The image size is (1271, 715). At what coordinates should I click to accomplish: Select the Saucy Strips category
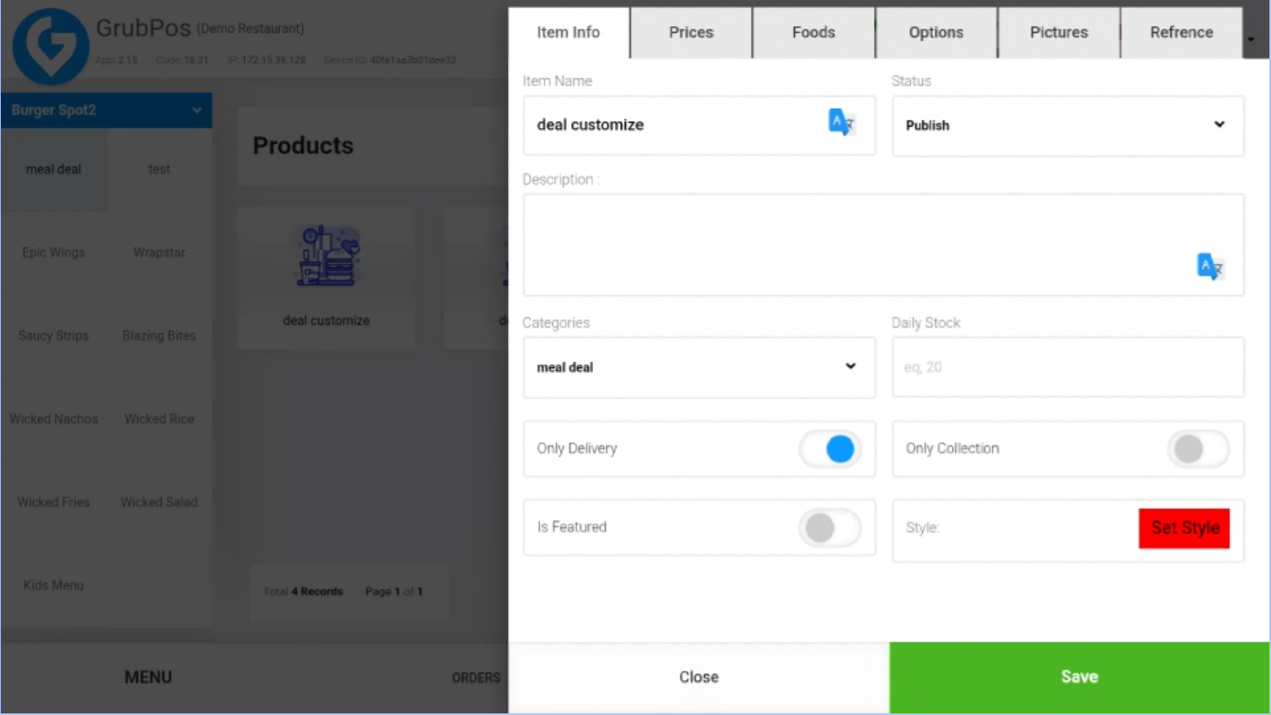pyautogui.click(x=53, y=337)
